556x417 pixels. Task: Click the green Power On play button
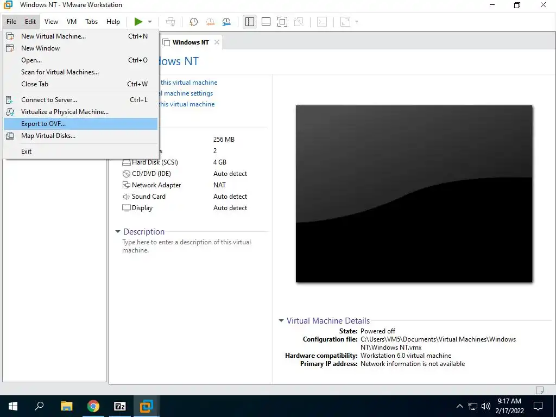tap(138, 22)
